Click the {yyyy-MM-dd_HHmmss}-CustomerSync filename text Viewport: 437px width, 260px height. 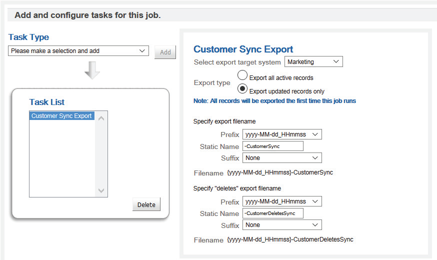(280, 172)
